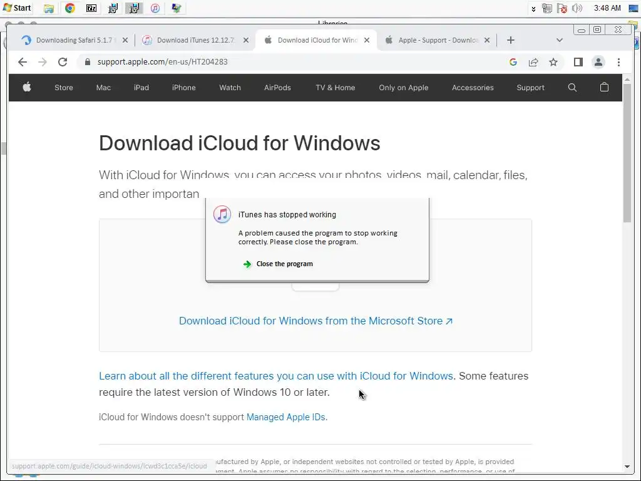Open iPad in Apple navigation

click(x=141, y=88)
